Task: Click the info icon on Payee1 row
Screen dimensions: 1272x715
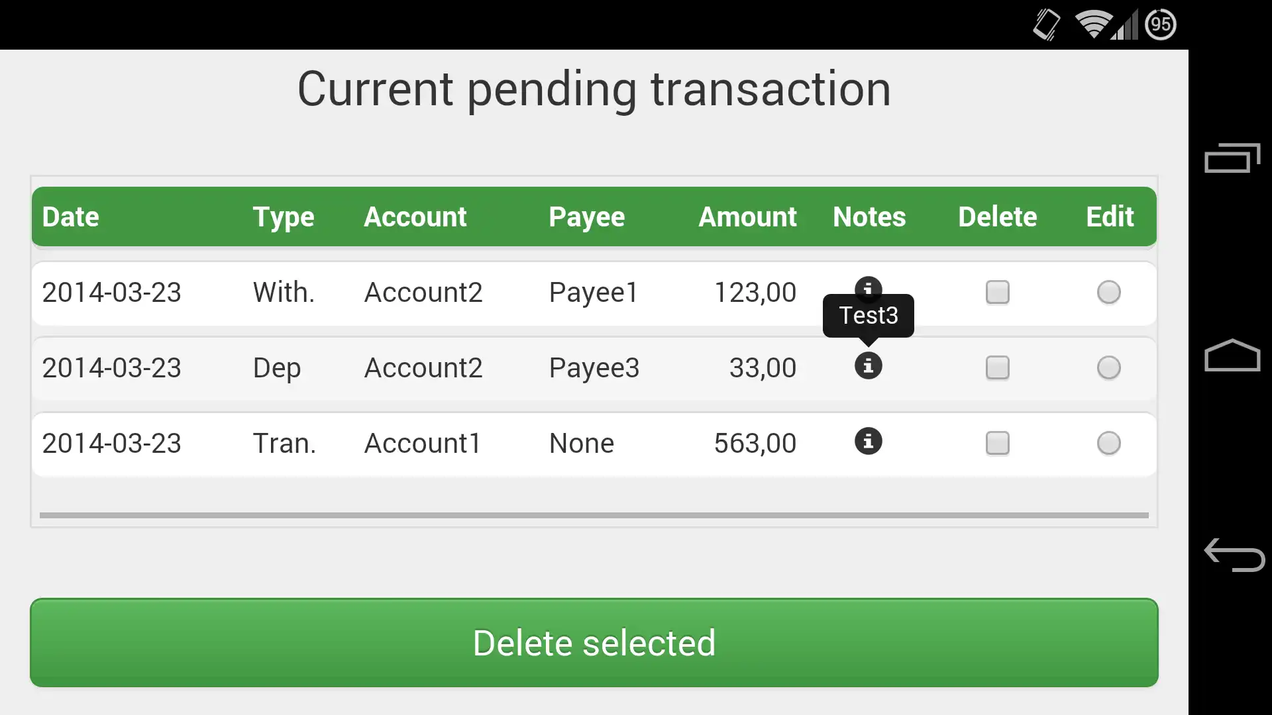Action: [869, 290]
